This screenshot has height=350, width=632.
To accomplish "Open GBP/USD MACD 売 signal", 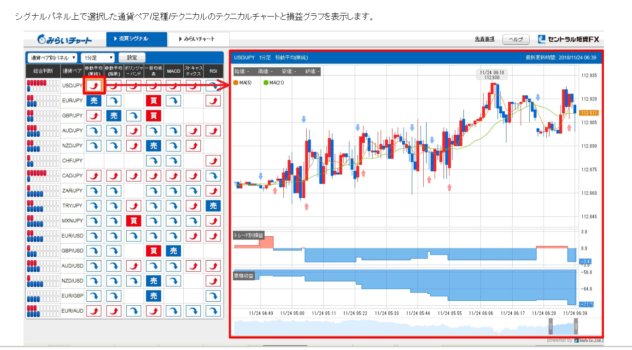I will [173, 251].
